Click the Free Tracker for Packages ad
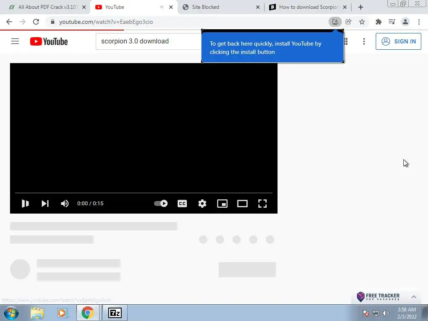 click(378, 297)
